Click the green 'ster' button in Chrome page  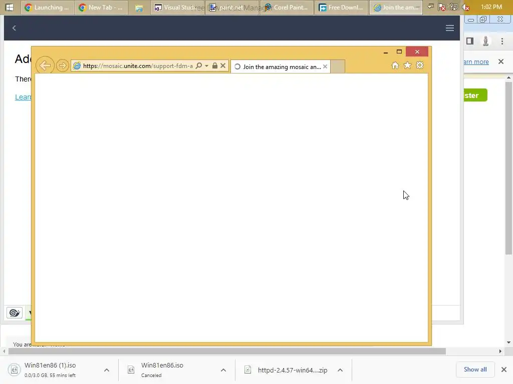coord(475,95)
